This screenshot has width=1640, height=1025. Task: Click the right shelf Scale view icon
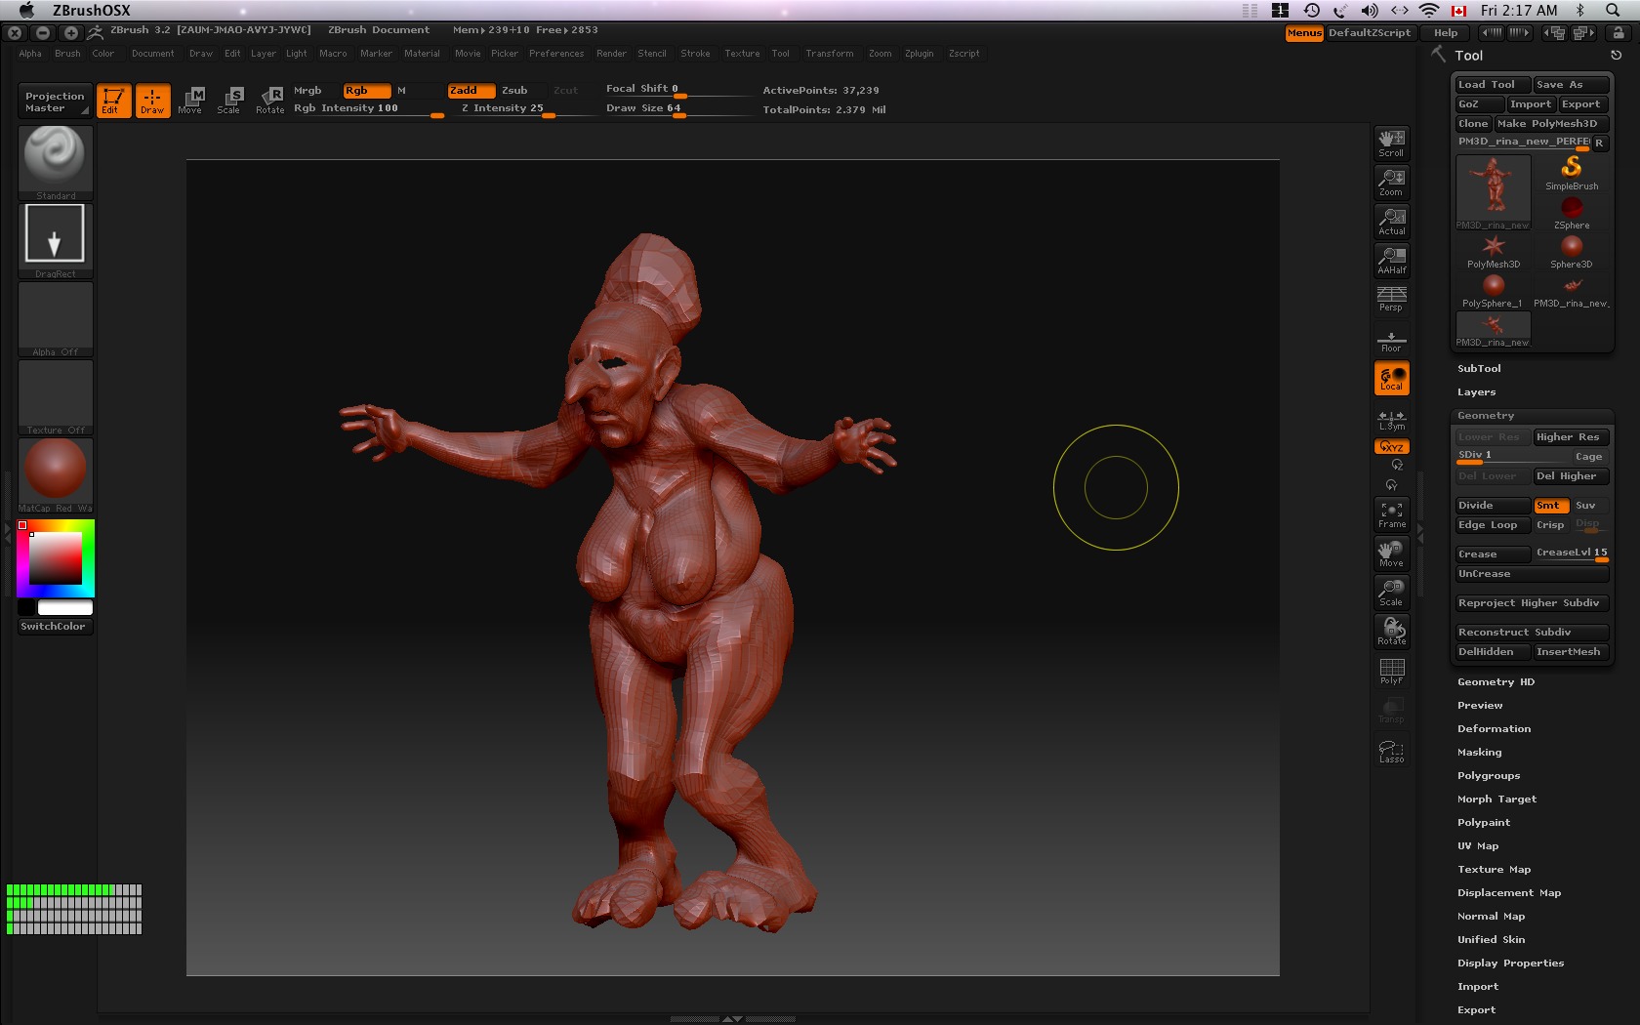click(1391, 593)
